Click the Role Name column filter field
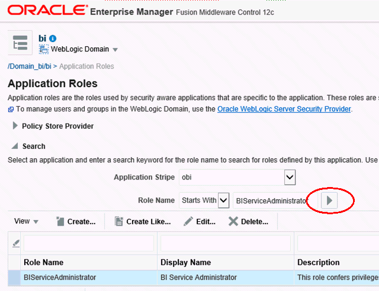The height and width of the screenshot is (291, 379). (x=89, y=243)
